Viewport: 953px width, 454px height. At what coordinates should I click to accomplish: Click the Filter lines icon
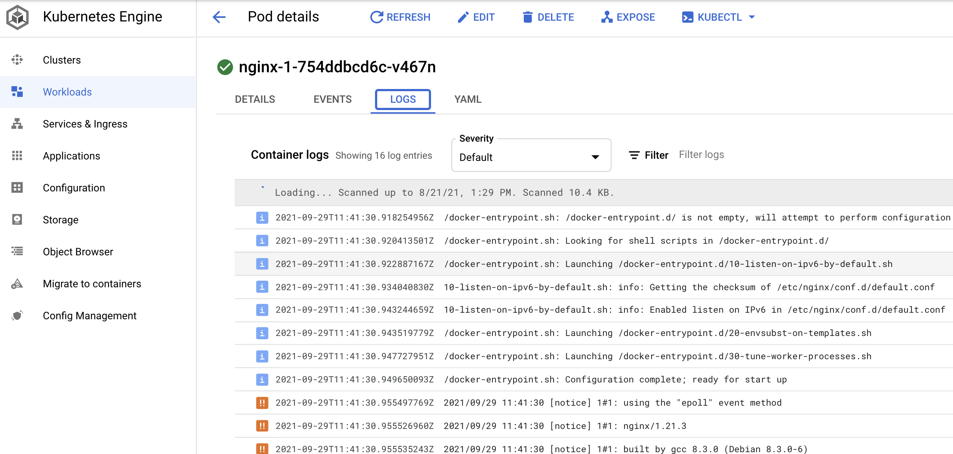[x=634, y=155]
